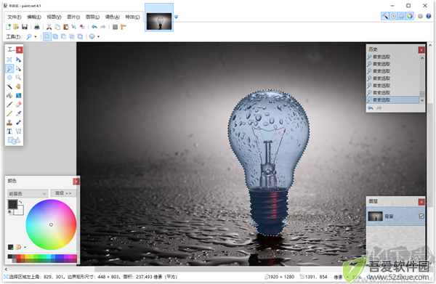Open the 文件(F) menu

(15, 17)
